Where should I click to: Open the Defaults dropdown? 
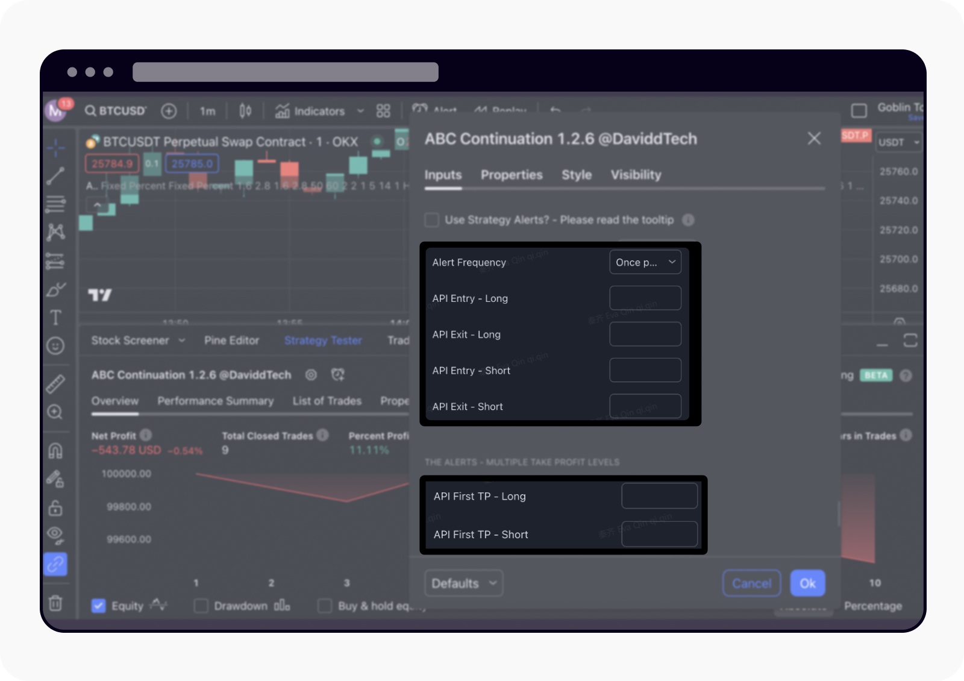tap(463, 583)
